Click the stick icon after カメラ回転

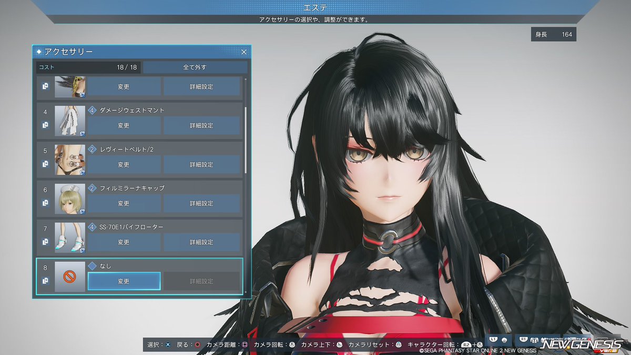pyautogui.click(x=292, y=345)
